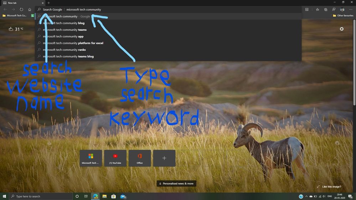Open the Collections icon in the toolbar
Viewport: 356px width, 200px height.
[326, 10]
